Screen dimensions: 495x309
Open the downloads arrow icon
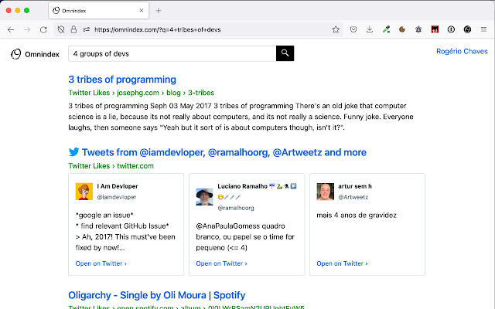(x=370, y=29)
